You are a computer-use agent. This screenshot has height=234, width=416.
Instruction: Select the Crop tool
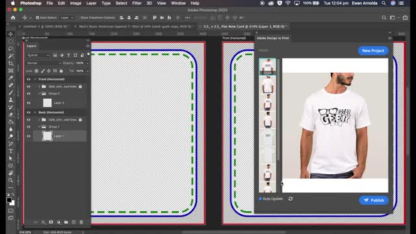(10, 64)
